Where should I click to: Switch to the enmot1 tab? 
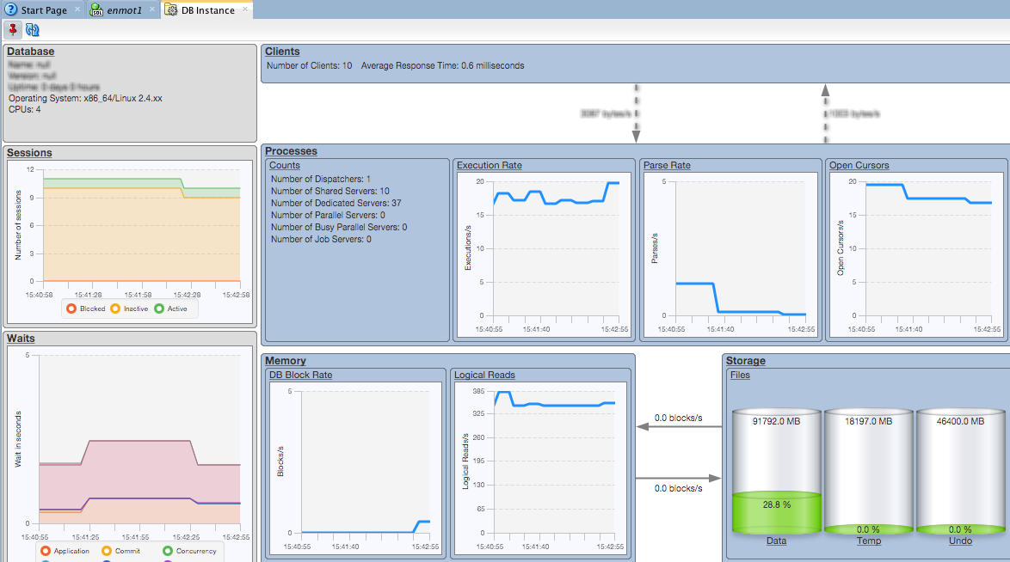point(124,9)
